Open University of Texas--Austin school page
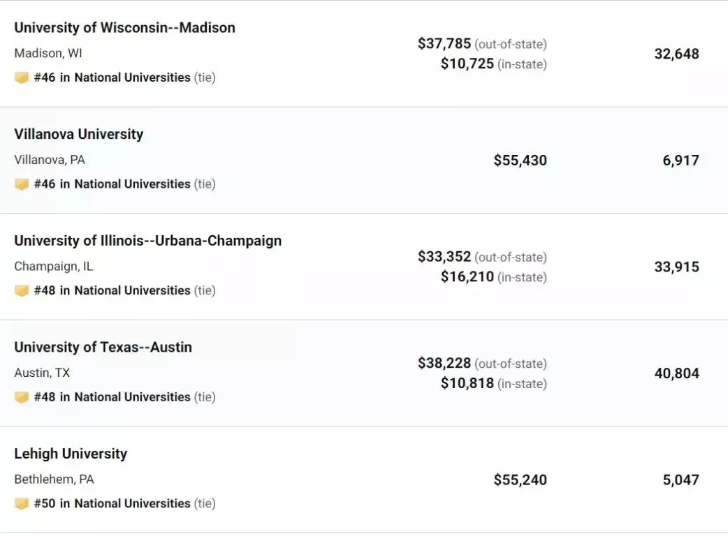728x536 pixels. point(103,348)
